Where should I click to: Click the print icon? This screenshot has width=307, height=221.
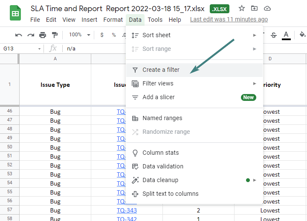pyautogui.click(x=43, y=35)
